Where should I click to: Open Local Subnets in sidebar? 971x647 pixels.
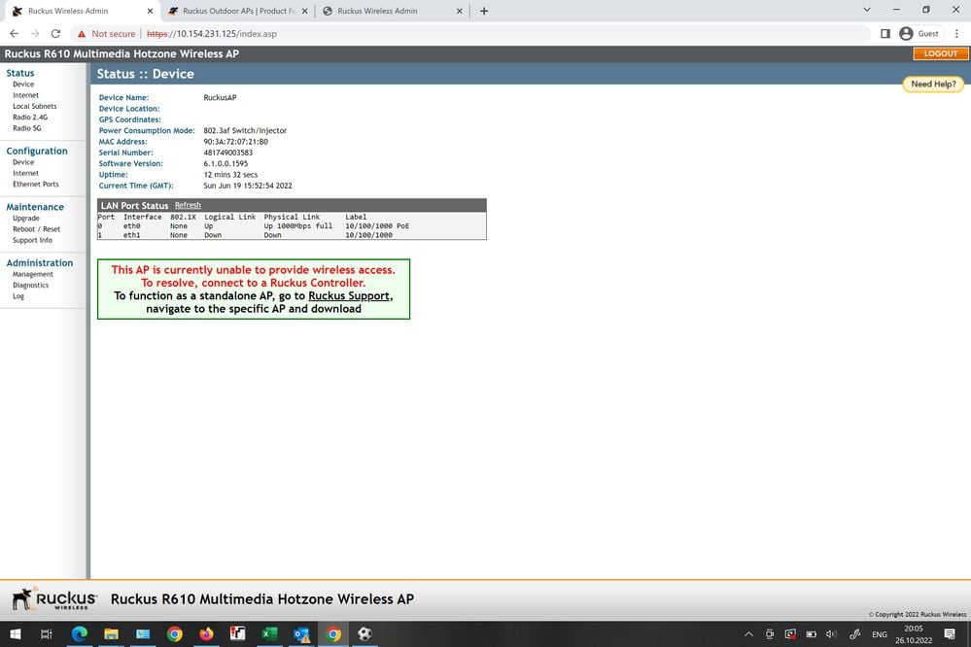click(35, 107)
